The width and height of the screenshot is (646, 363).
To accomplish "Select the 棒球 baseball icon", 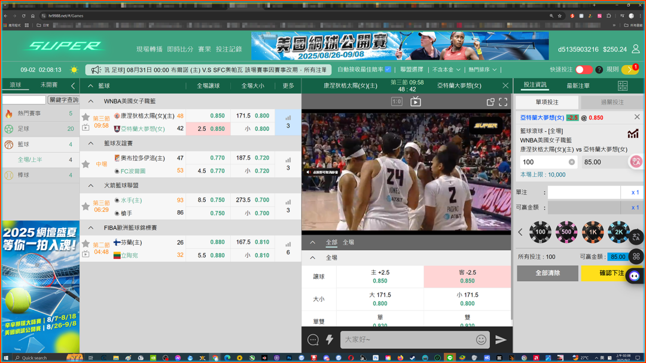I will pos(8,175).
